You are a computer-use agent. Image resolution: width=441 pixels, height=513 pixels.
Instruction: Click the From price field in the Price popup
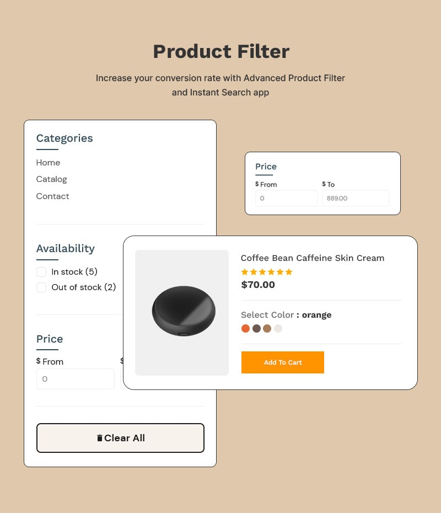[x=286, y=198]
